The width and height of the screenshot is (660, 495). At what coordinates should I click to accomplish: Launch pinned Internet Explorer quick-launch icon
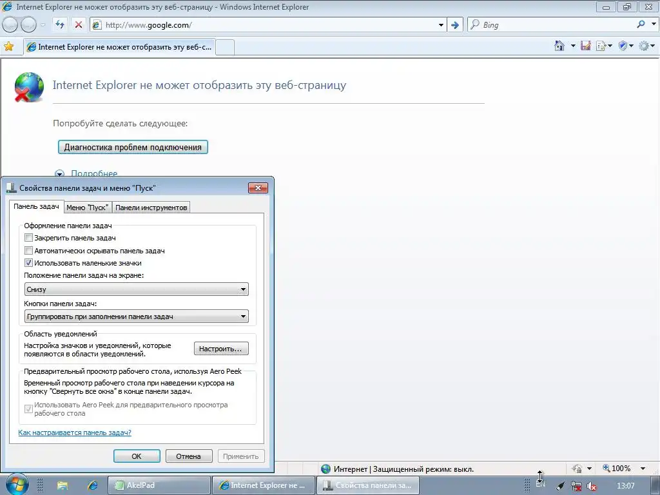point(92,485)
